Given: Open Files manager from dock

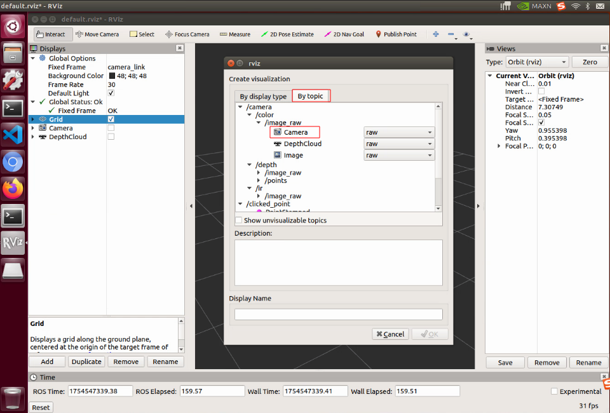Looking at the screenshot, I should (13, 53).
